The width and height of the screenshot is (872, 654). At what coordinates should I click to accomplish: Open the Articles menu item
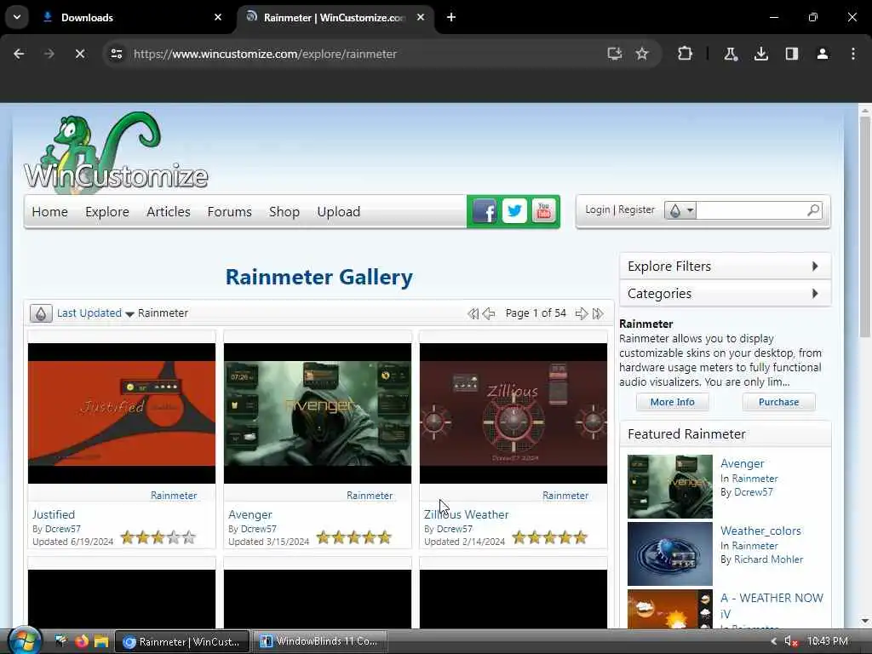168,212
